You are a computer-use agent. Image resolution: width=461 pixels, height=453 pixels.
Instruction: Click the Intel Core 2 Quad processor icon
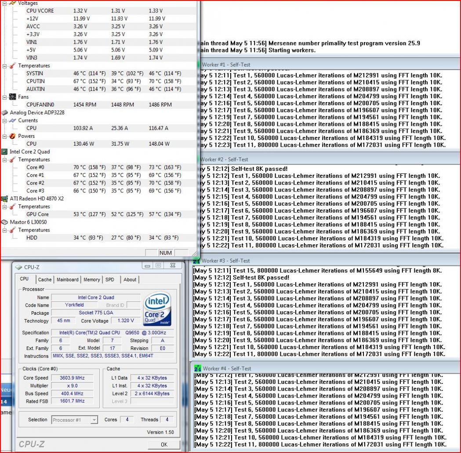pos(4,152)
